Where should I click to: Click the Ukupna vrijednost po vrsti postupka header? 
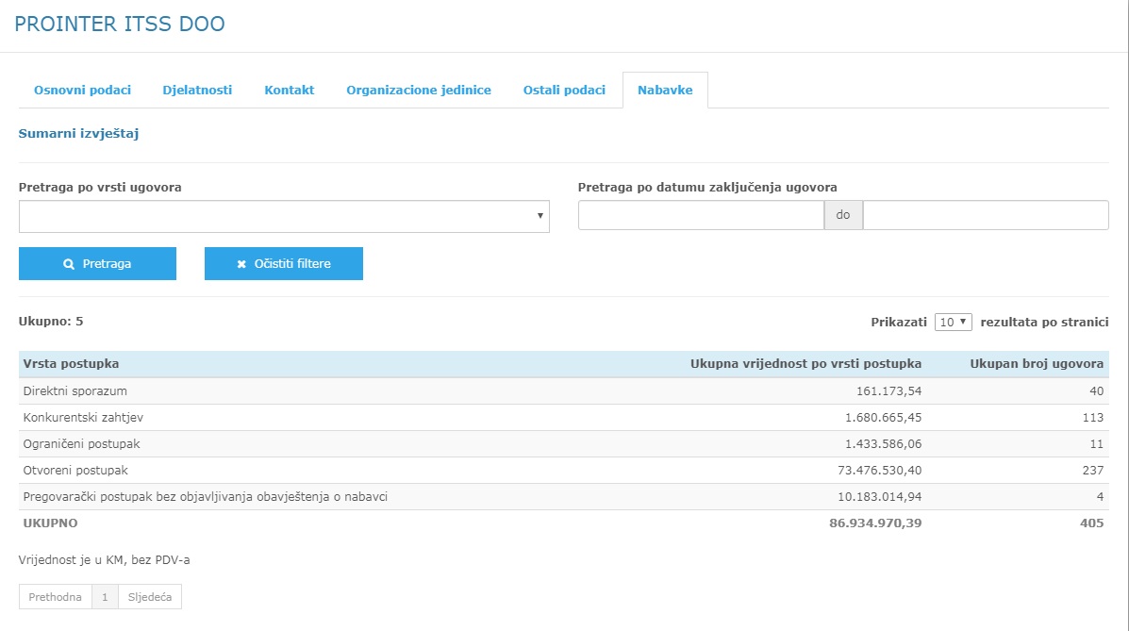805,364
